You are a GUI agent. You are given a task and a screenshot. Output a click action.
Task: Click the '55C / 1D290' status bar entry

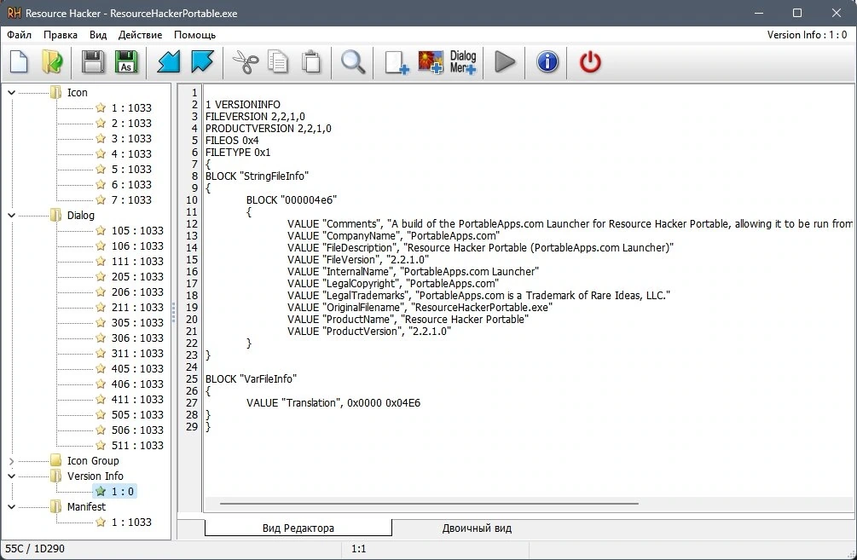[x=35, y=549]
